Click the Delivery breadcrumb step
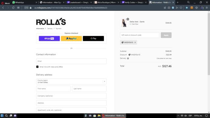Screen dimensions: 210x118 pos(50,29)
